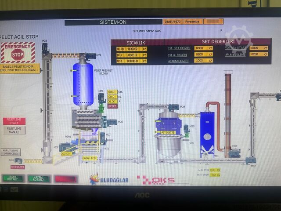Click the blue filter unit above M31

[x=207, y=130]
